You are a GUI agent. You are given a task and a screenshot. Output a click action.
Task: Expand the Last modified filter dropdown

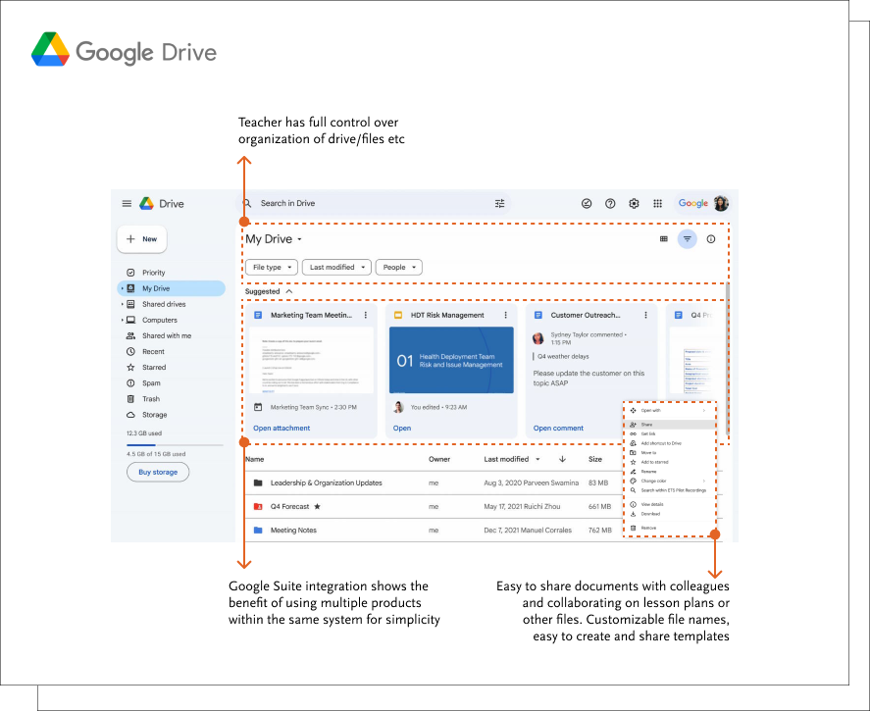[337, 267]
